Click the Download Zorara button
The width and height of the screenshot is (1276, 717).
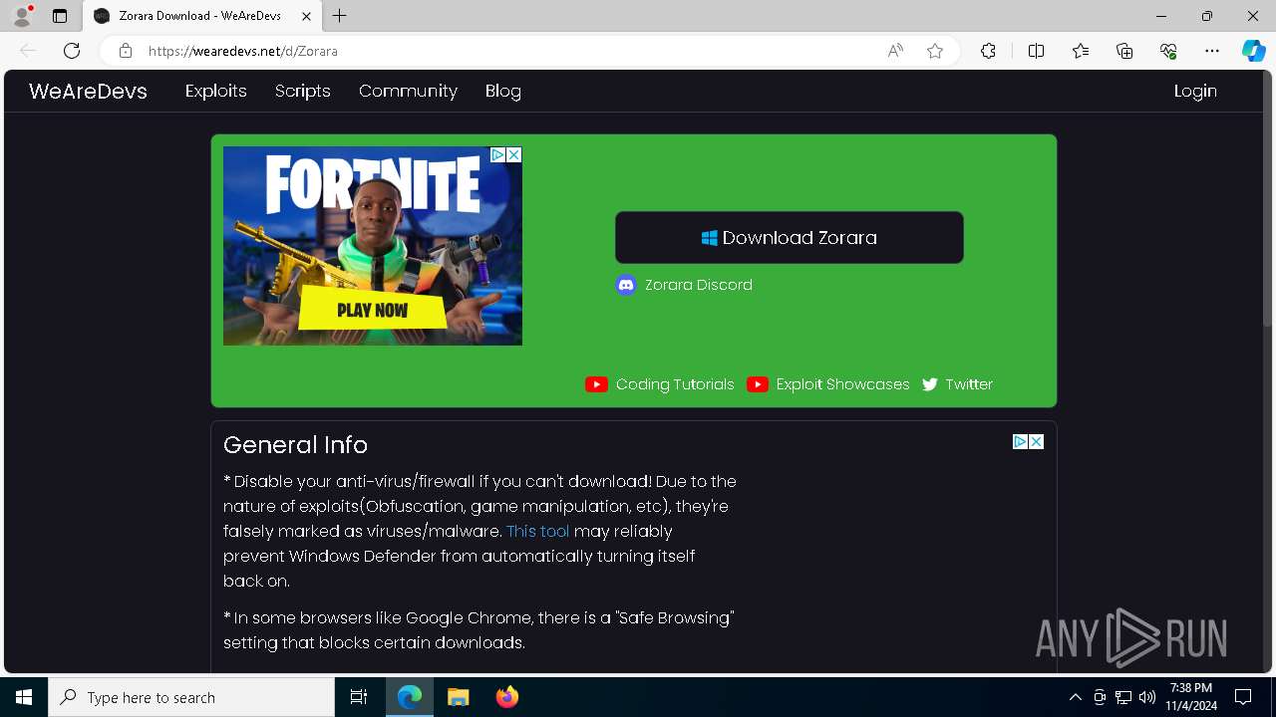(790, 237)
